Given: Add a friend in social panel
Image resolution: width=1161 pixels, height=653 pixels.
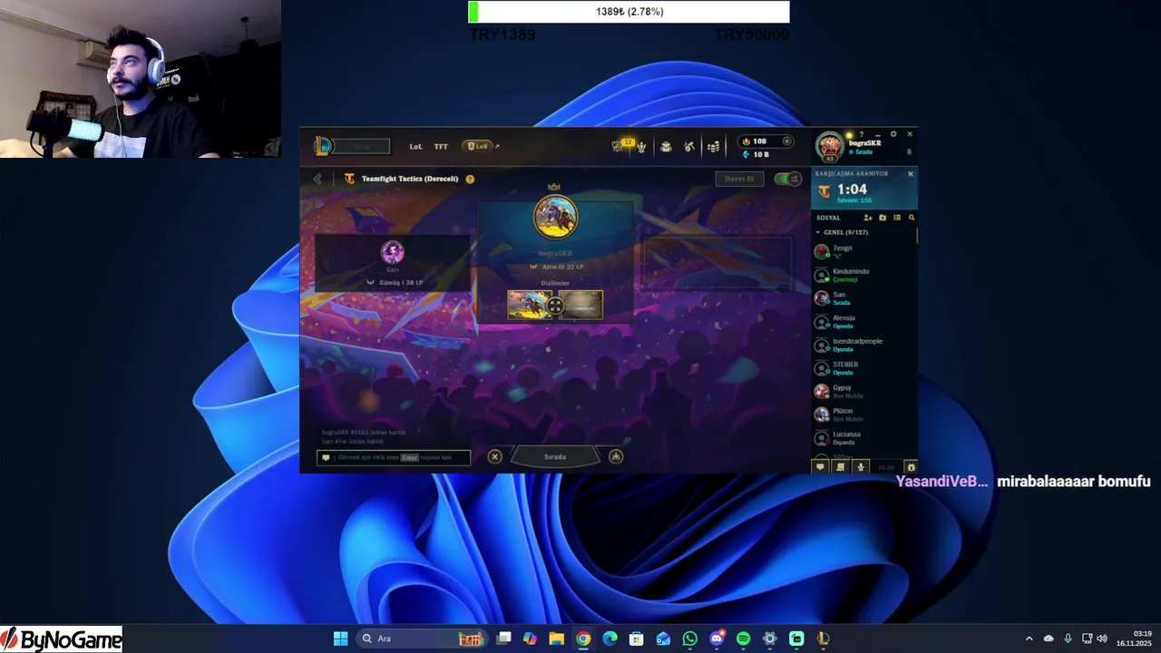Looking at the screenshot, I should click(x=868, y=218).
